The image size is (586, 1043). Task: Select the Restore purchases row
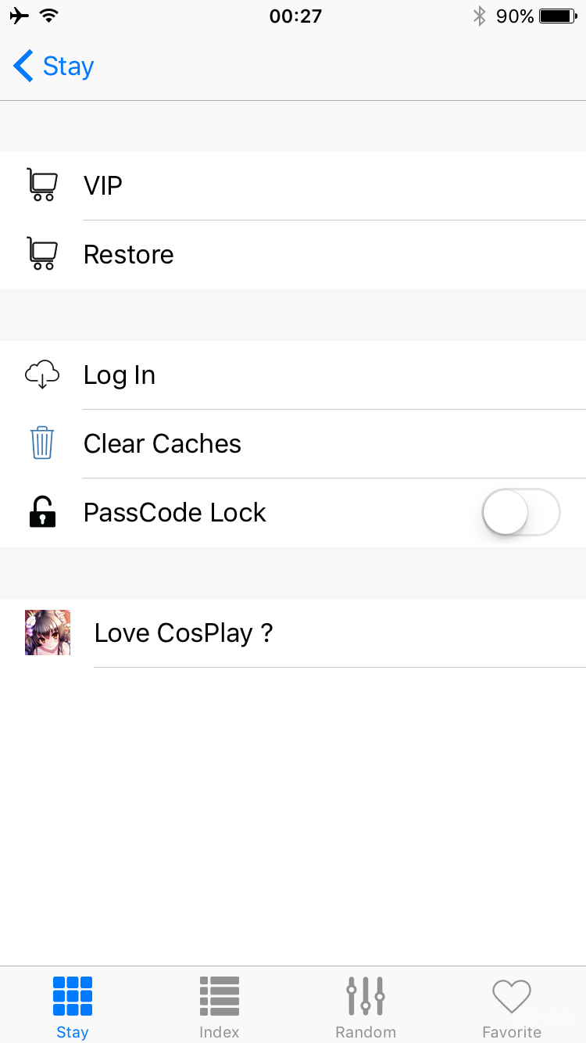click(x=313, y=254)
